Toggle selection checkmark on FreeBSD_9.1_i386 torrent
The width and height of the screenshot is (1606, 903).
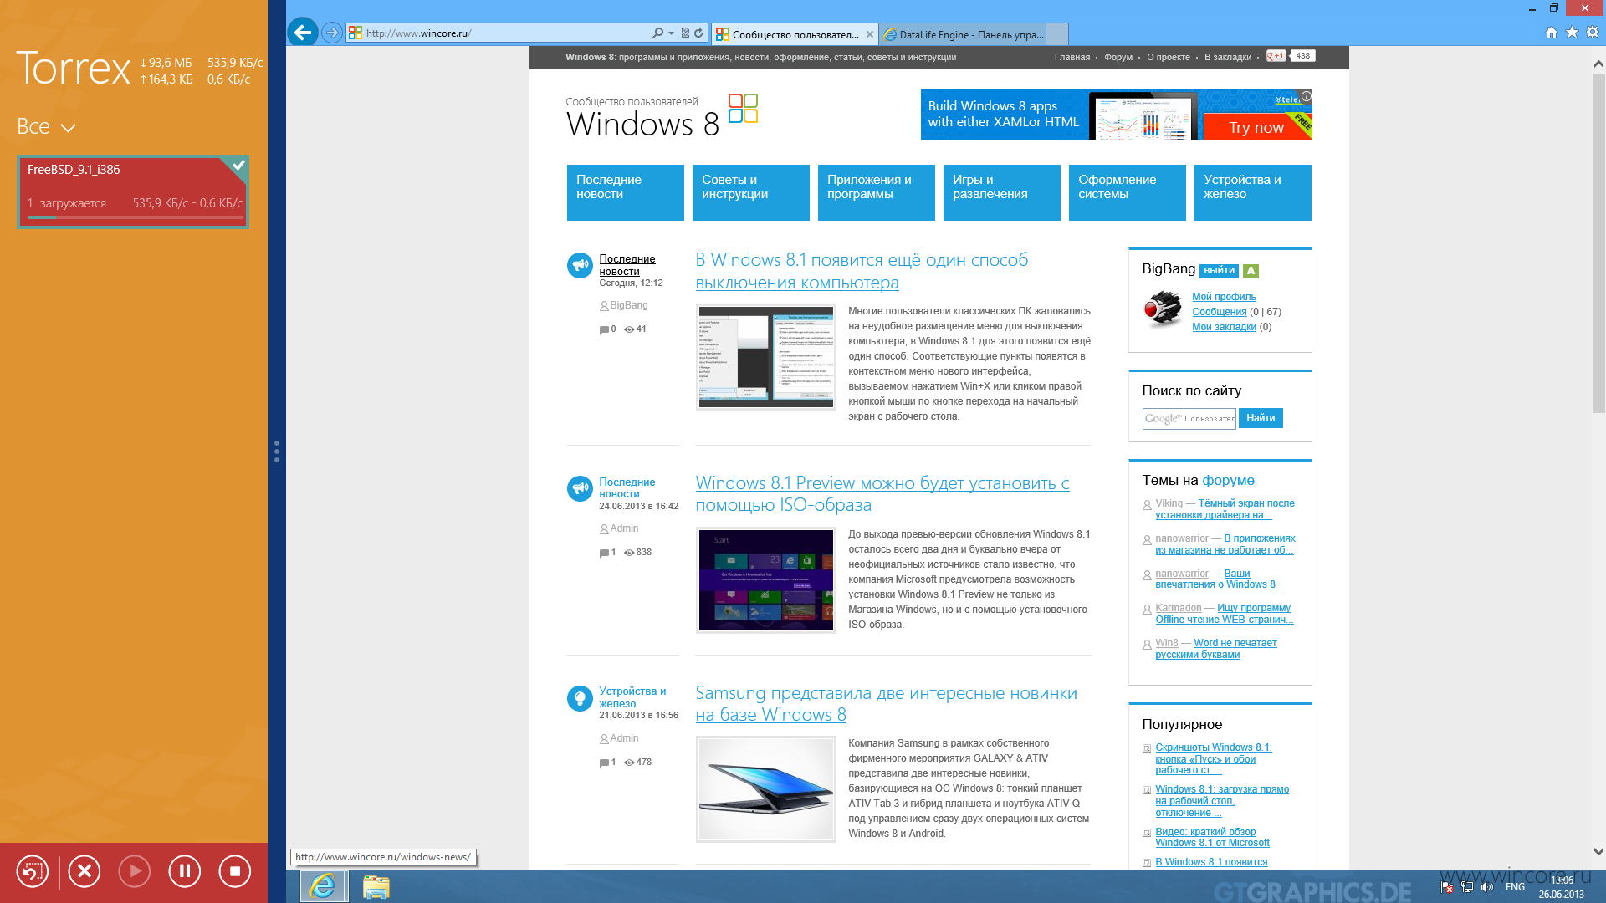[x=238, y=165]
